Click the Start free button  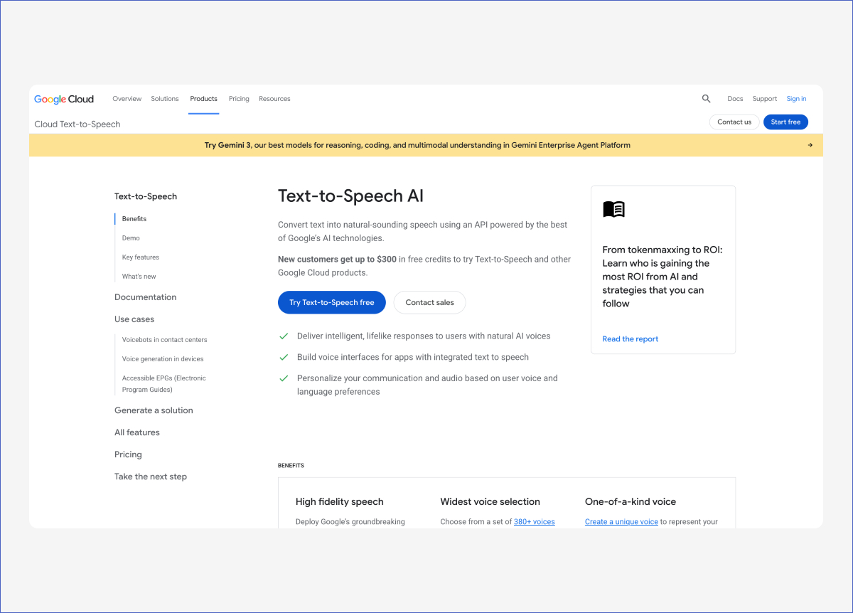tap(785, 122)
